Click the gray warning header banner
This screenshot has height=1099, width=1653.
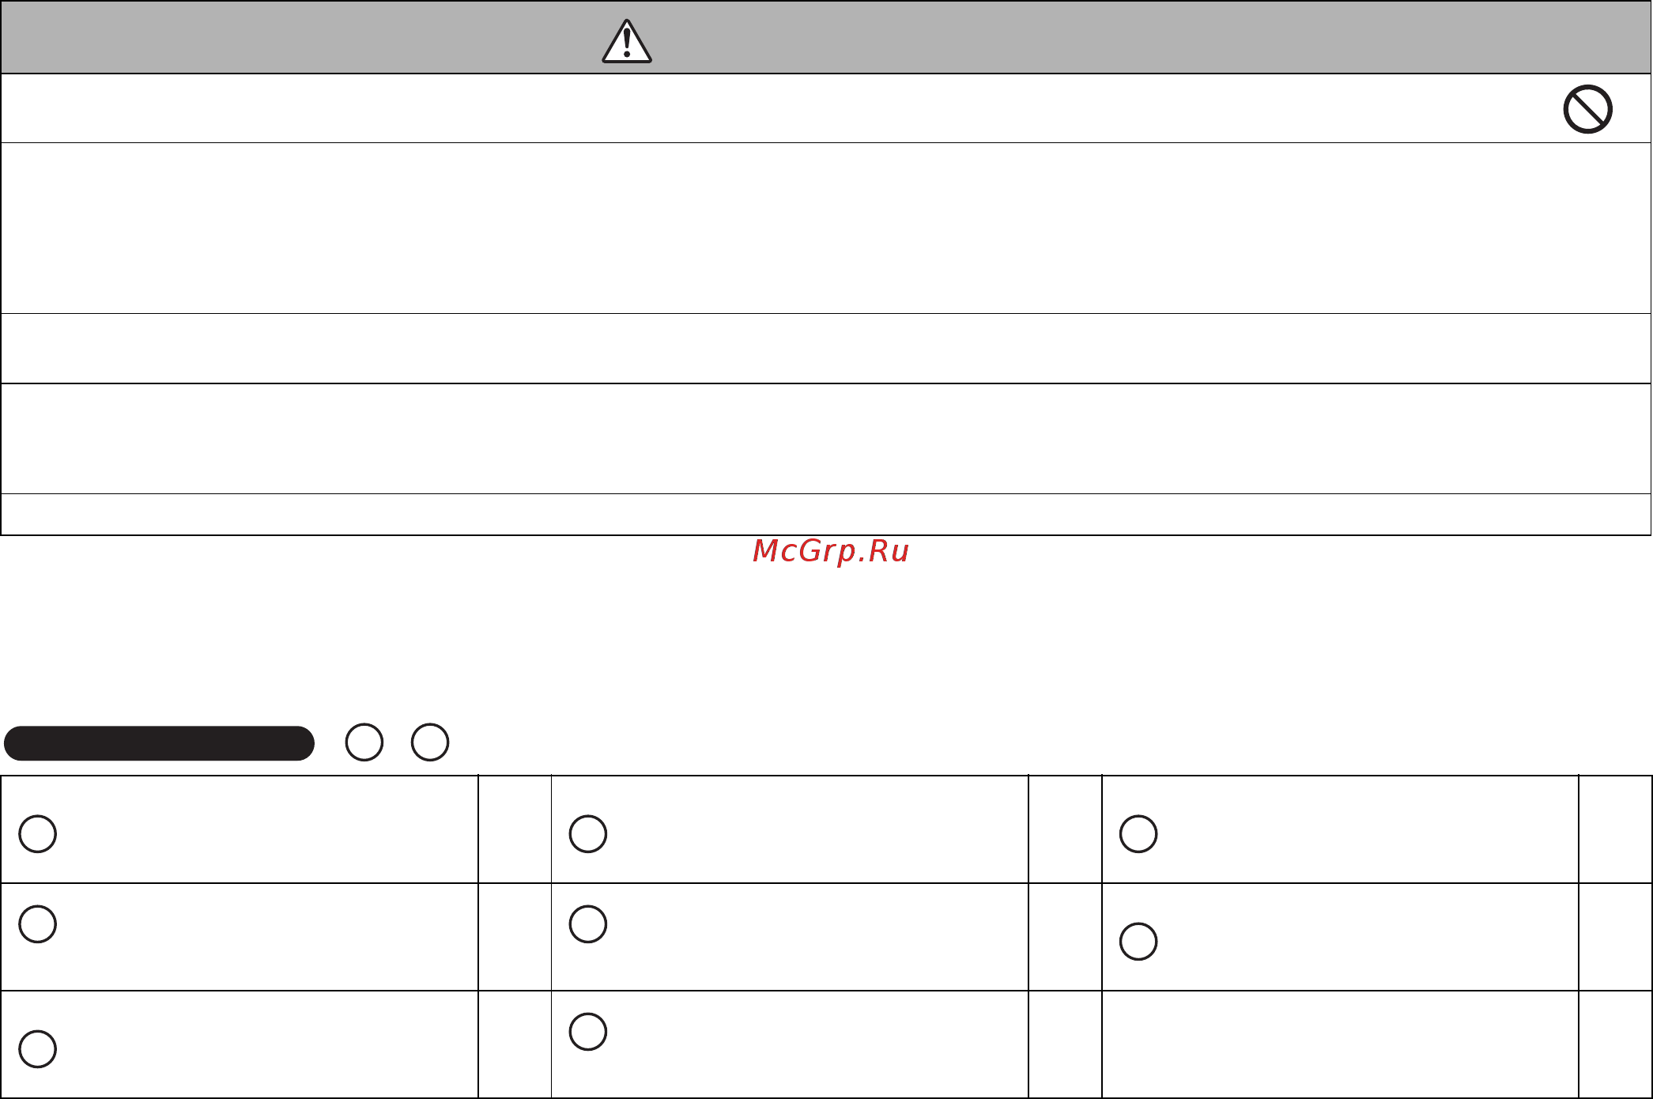pyautogui.click(x=826, y=37)
